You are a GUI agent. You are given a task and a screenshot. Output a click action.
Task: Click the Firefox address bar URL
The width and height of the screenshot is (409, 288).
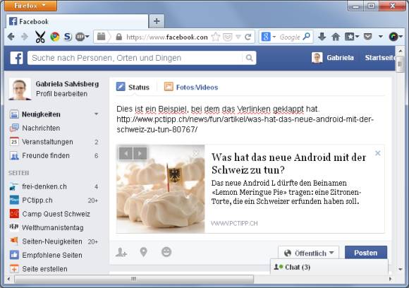[x=167, y=37]
